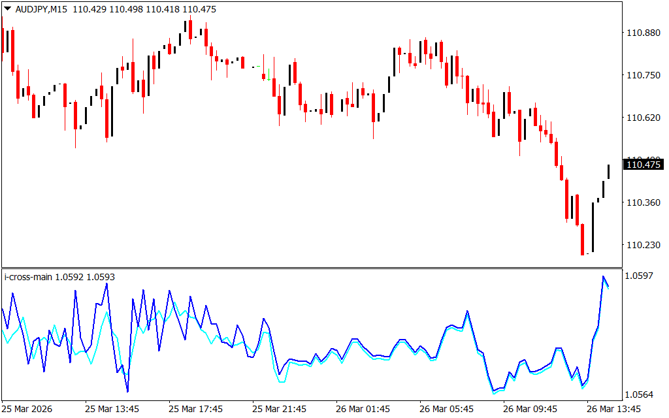The height and width of the screenshot is (418, 669).
Task: Click the triangle arrow beside AUDJPY,M15
Action: (x=7, y=9)
